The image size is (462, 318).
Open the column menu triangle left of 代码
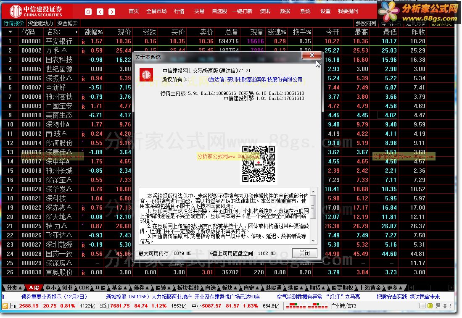pyautogui.click(x=11, y=32)
